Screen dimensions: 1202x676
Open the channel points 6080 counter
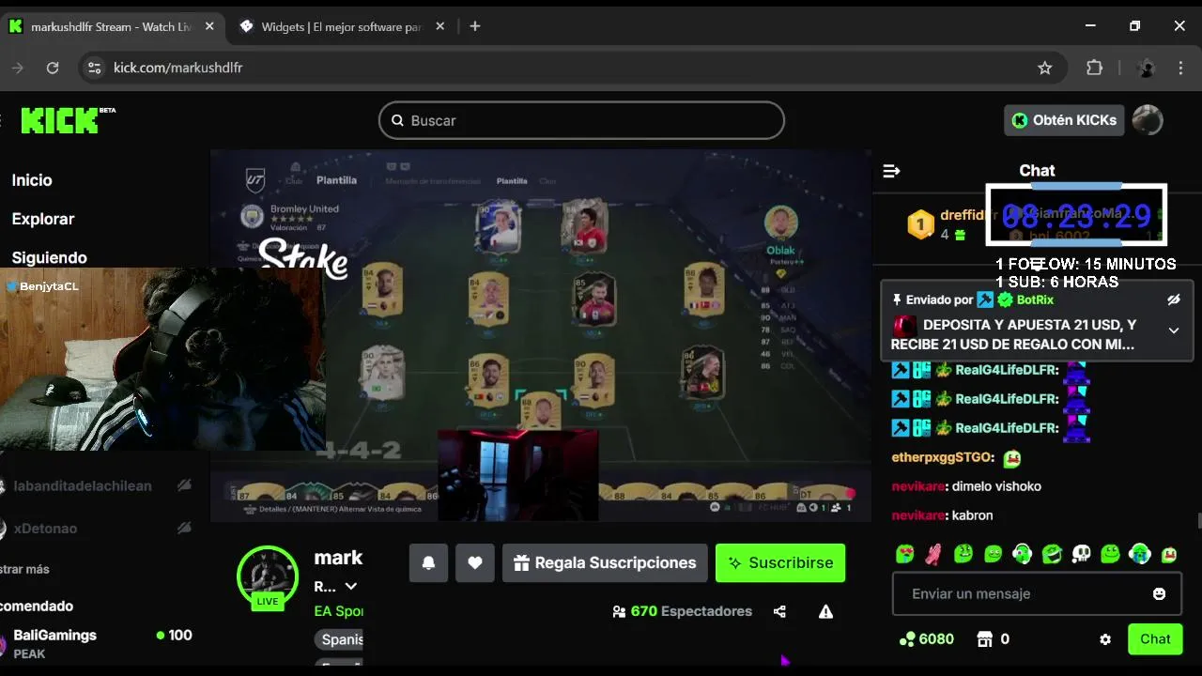pyautogui.click(x=926, y=639)
